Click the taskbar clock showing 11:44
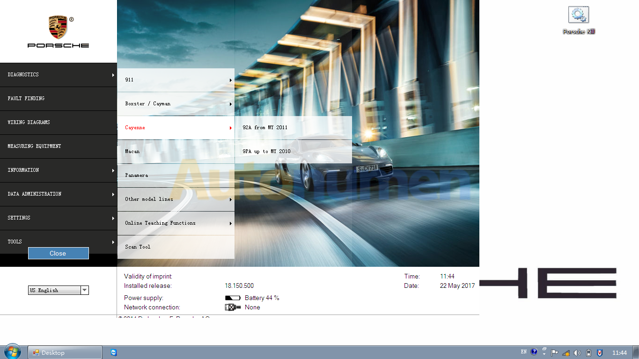Viewport: 639px width, 359px height. pyautogui.click(x=619, y=353)
